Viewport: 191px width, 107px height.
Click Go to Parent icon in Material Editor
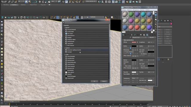point(153,35)
